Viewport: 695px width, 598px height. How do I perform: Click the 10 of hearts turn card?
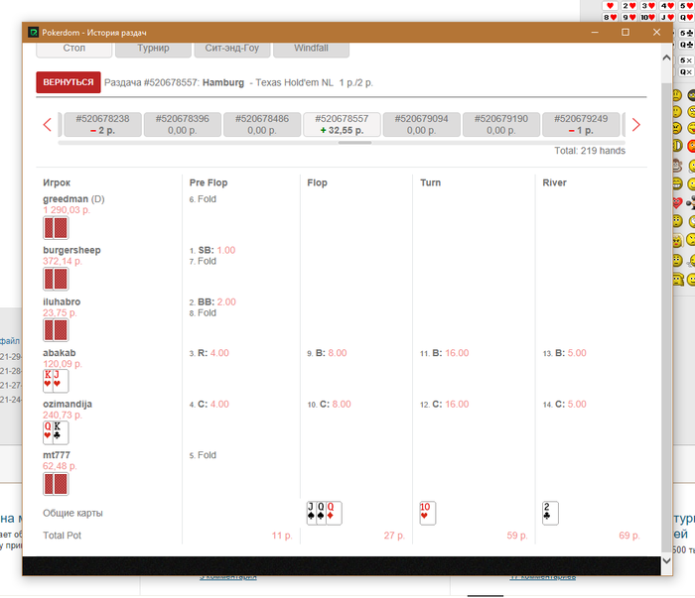(x=428, y=513)
